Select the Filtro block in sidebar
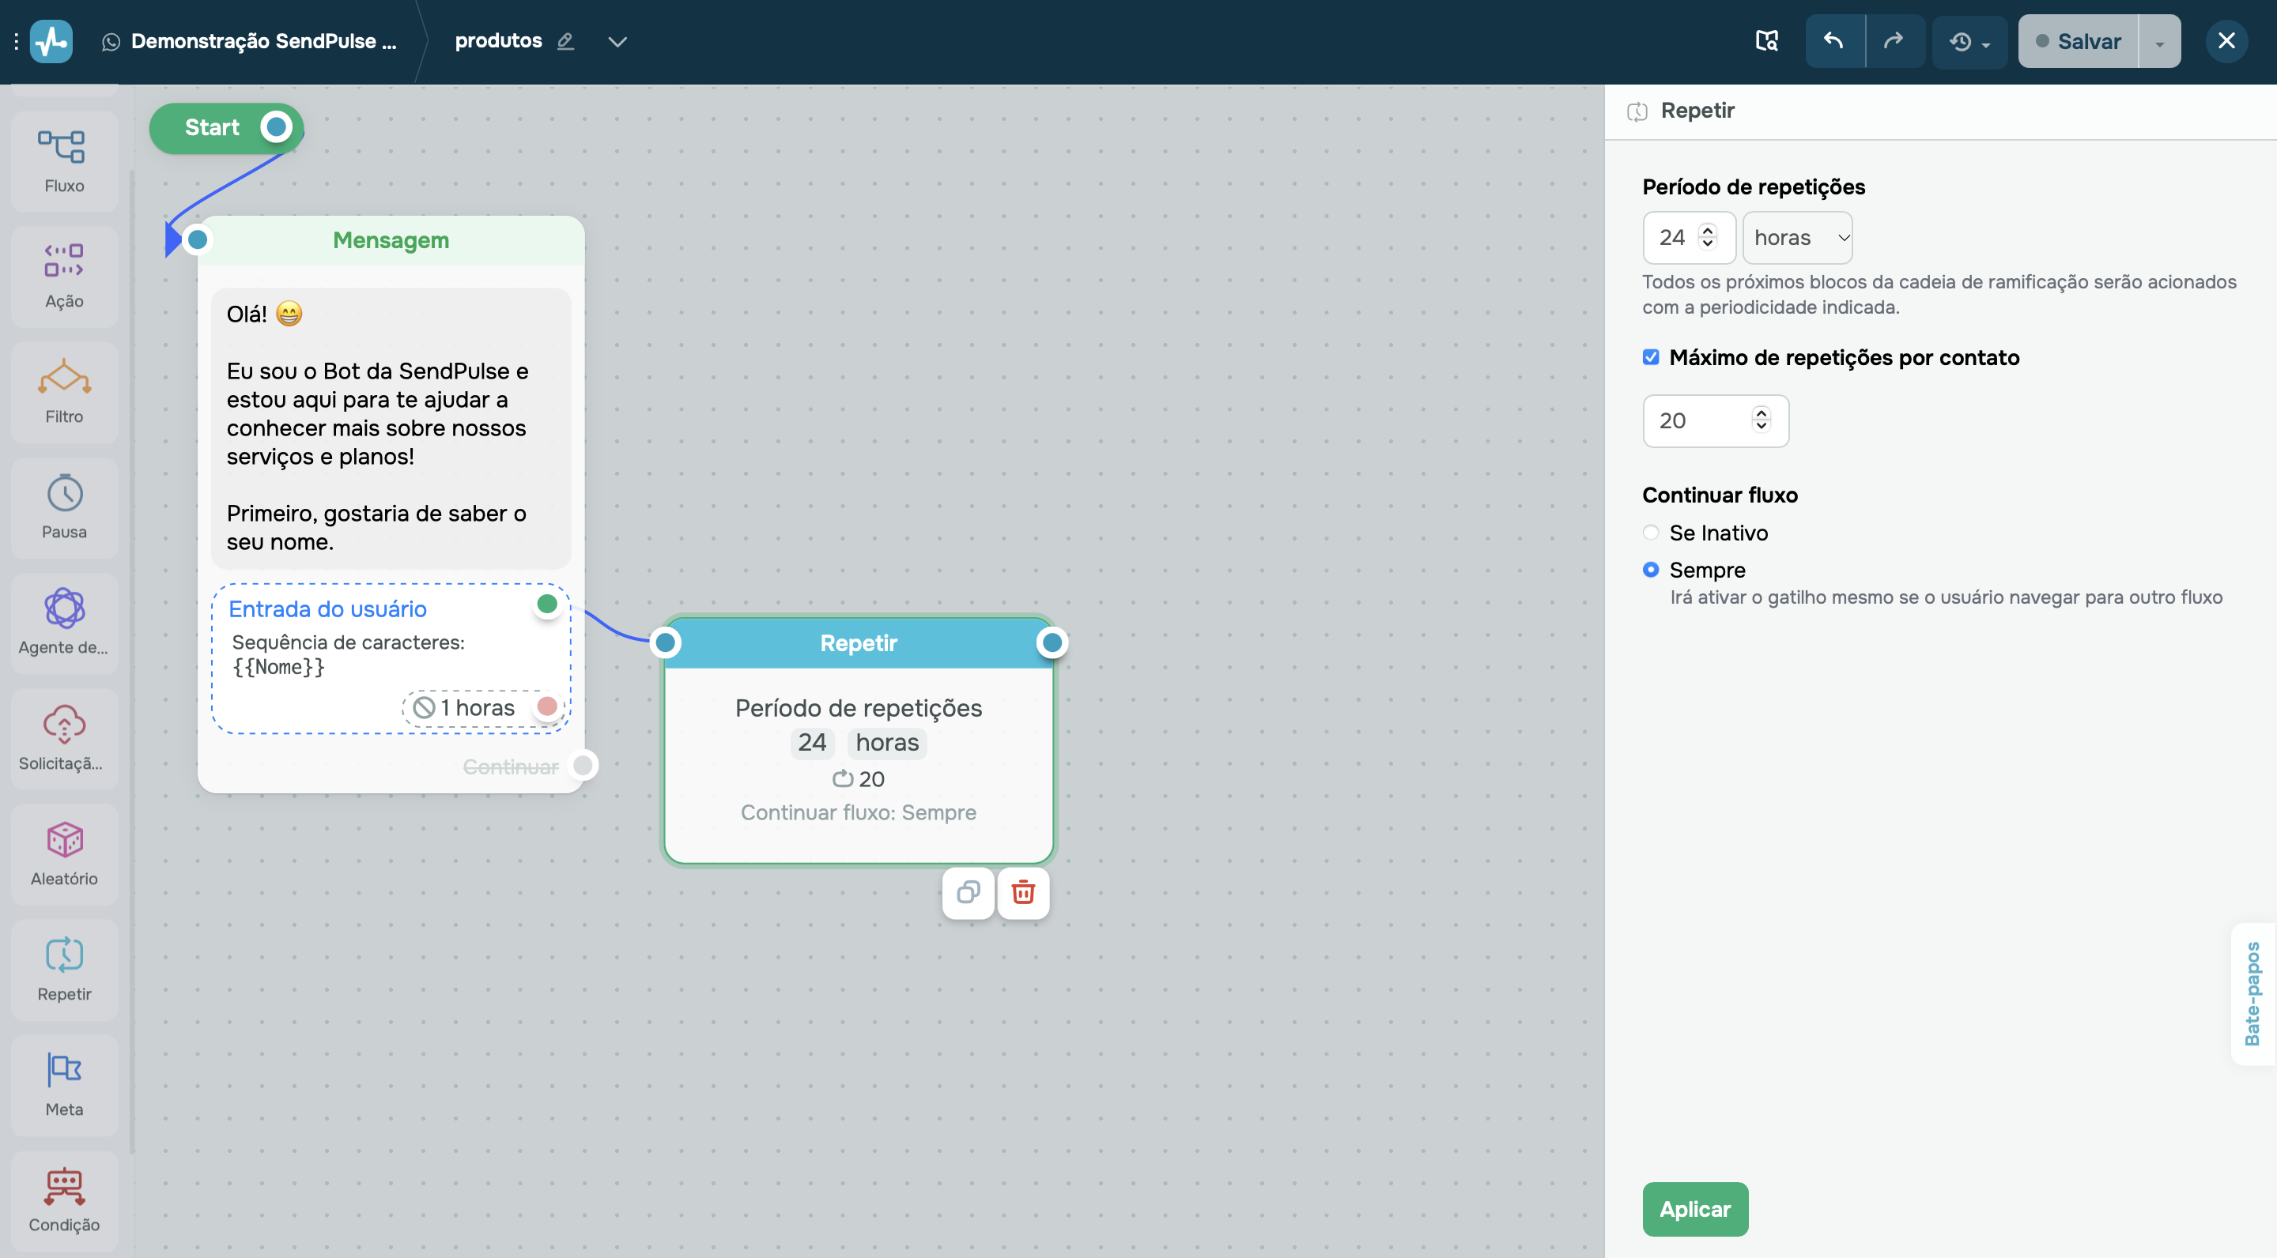Image resolution: width=2277 pixels, height=1258 pixels. point(65,392)
